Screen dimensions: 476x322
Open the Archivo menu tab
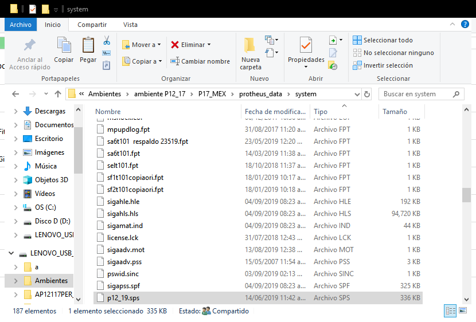tap(20, 25)
